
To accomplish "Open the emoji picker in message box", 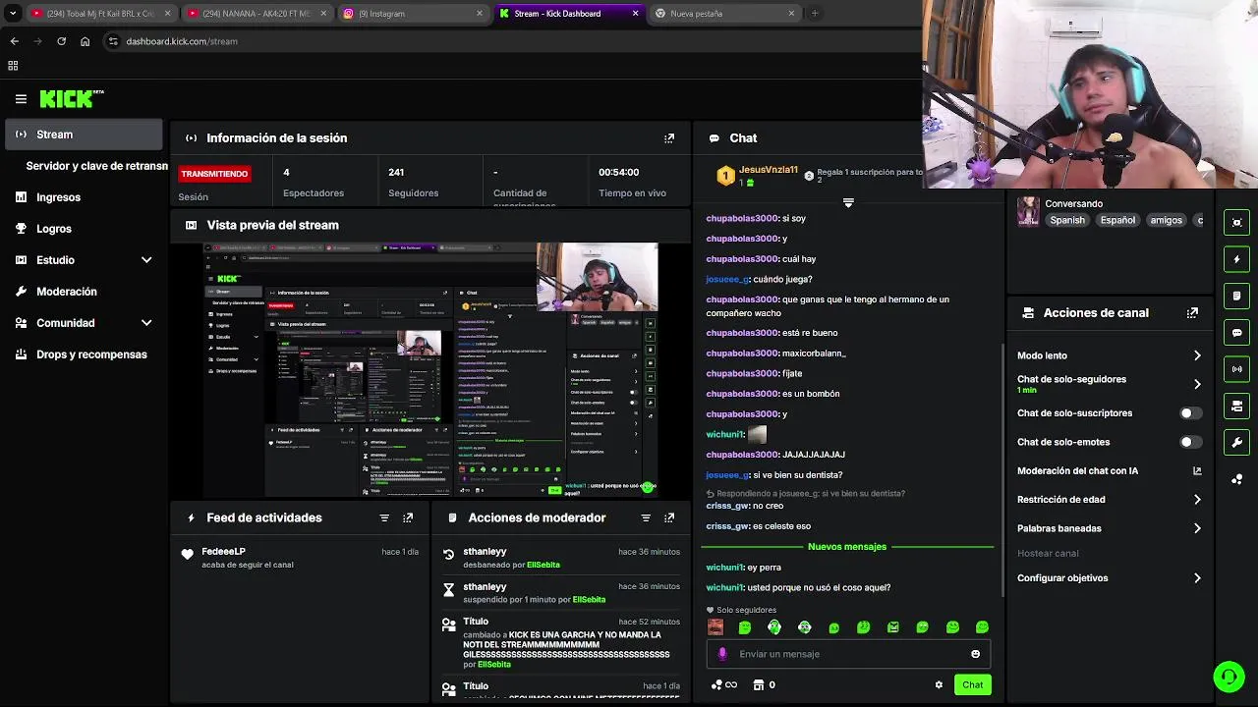I will 975,654.
